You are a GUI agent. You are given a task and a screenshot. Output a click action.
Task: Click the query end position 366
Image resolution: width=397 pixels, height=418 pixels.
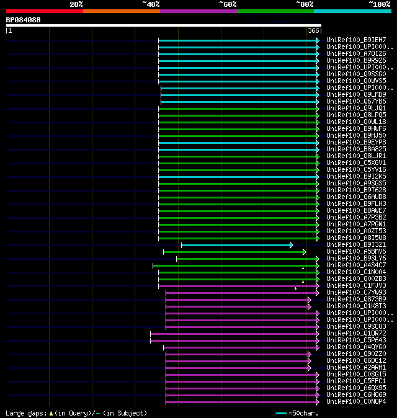click(x=313, y=30)
